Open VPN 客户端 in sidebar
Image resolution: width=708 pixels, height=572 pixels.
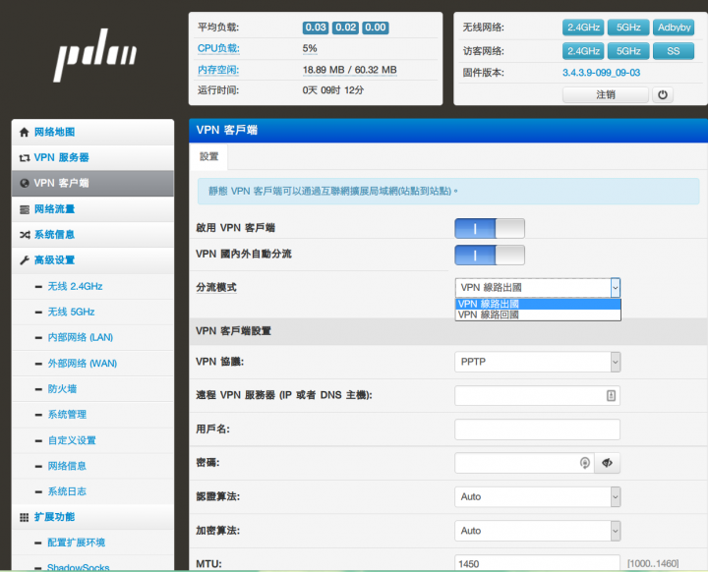tap(92, 183)
